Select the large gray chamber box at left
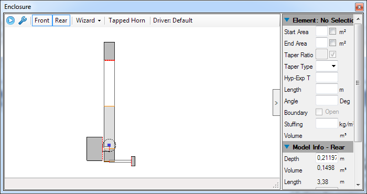Image resolution: width=367 pixels, height=194 pixels. click(x=94, y=149)
